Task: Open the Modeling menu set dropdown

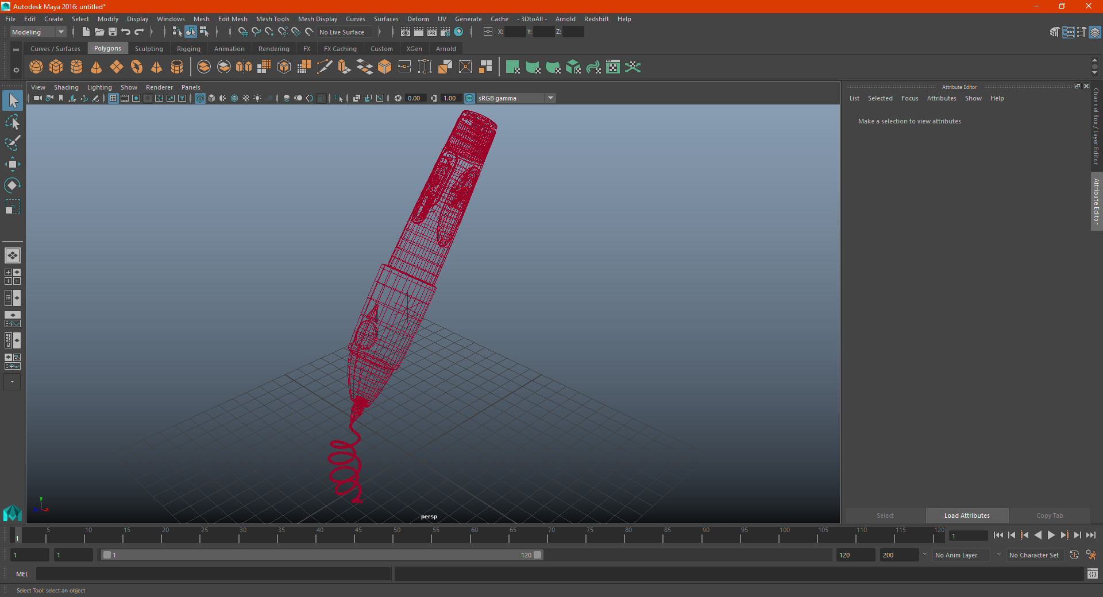Action: pyautogui.click(x=38, y=32)
